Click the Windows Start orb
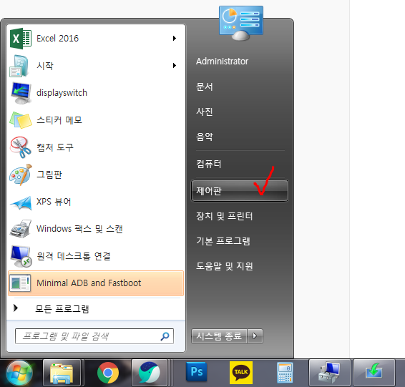Viewport: 405px width, 387px height. click(x=19, y=373)
